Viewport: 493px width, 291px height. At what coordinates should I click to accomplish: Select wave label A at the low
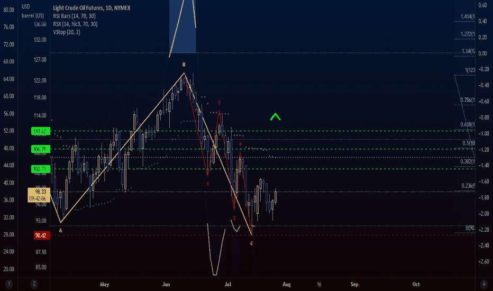point(60,231)
